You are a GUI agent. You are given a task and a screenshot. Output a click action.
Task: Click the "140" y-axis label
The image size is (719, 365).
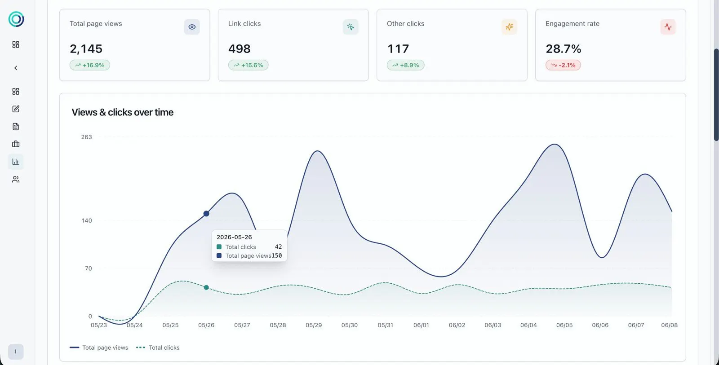[87, 220]
